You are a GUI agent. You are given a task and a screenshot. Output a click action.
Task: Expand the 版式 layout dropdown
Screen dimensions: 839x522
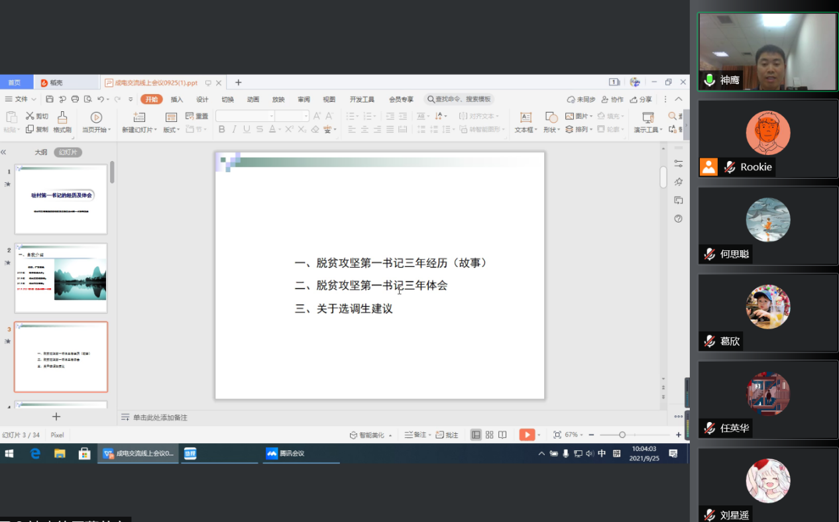[172, 130]
